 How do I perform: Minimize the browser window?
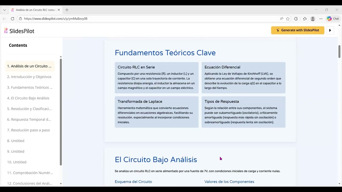coord(316,10)
